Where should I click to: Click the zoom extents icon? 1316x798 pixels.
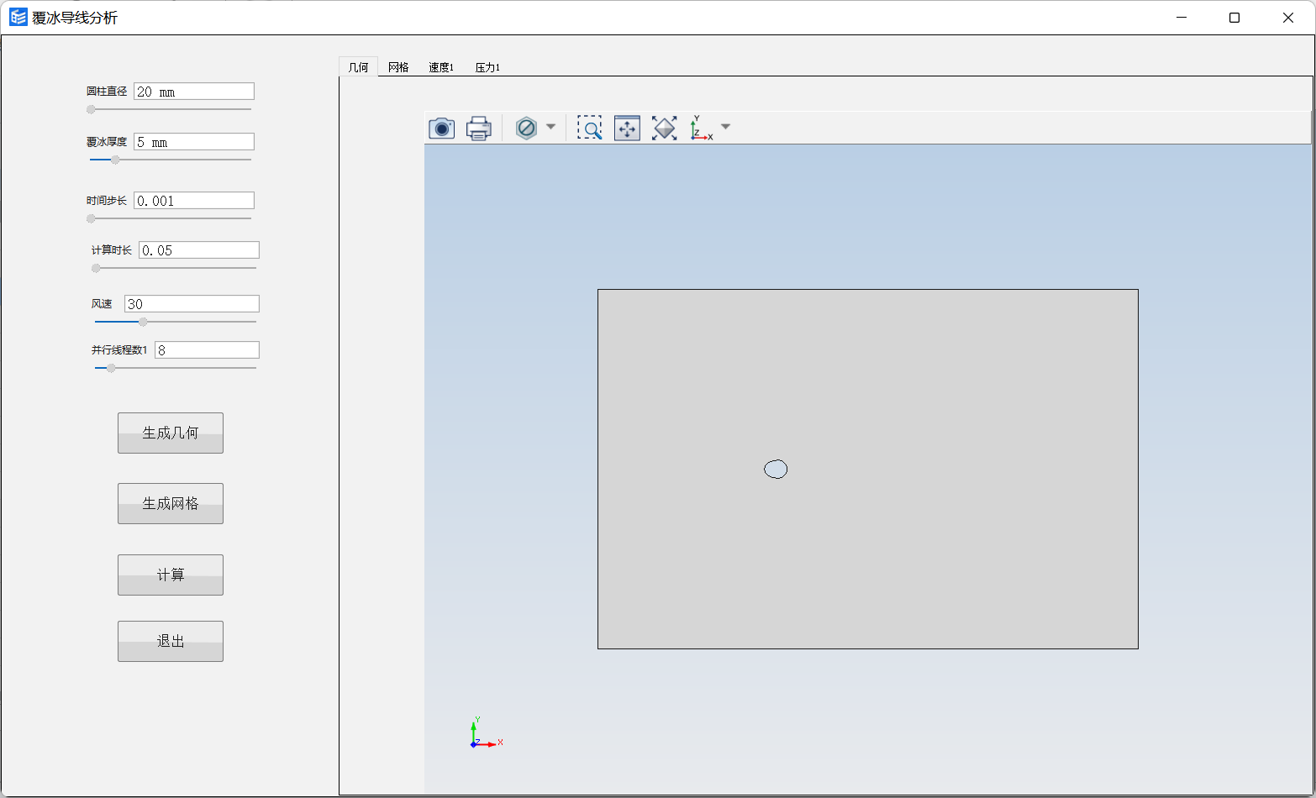(627, 129)
